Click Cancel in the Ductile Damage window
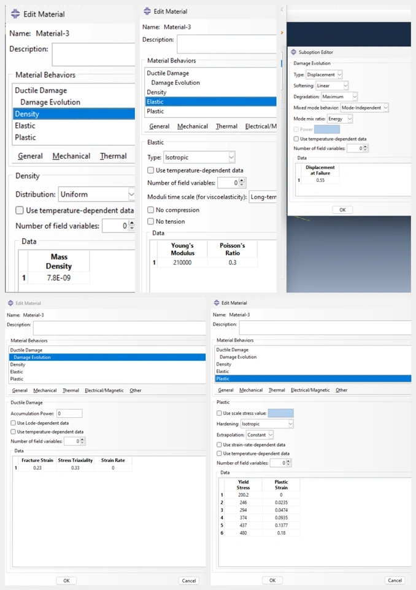 point(188,581)
